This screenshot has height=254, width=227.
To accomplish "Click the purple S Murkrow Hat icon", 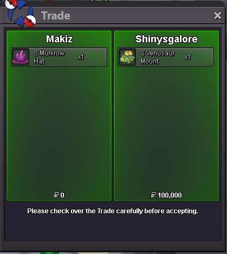I will pyautogui.click(x=21, y=57).
